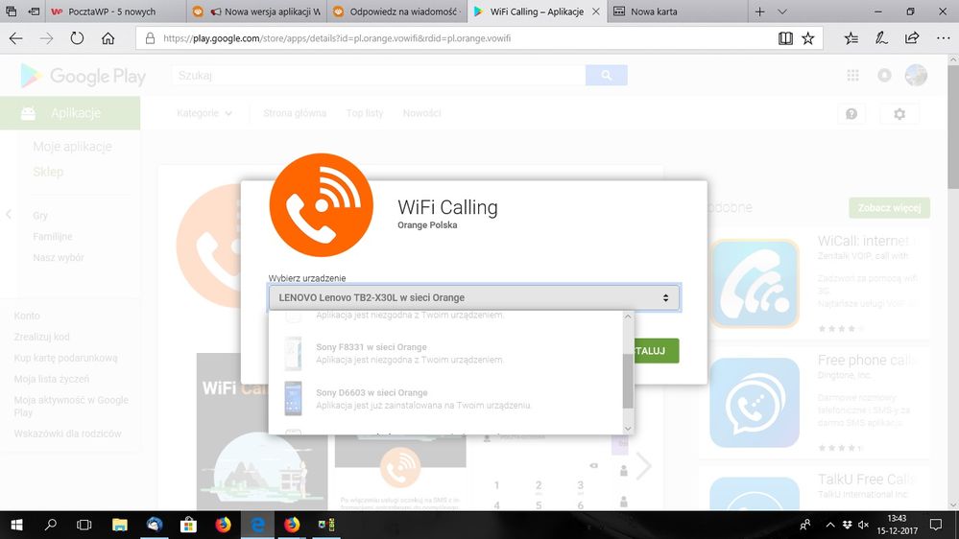Open Moje aplikacje
This screenshot has height=539, width=959.
click(72, 147)
